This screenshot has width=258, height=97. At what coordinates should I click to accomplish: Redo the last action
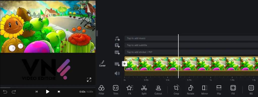coord(14,91)
